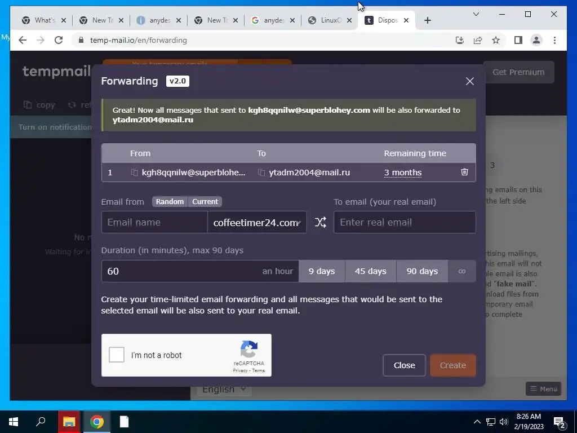The width and height of the screenshot is (577, 433).
Task: Set duration to 9 days
Action: [x=322, y=271]
